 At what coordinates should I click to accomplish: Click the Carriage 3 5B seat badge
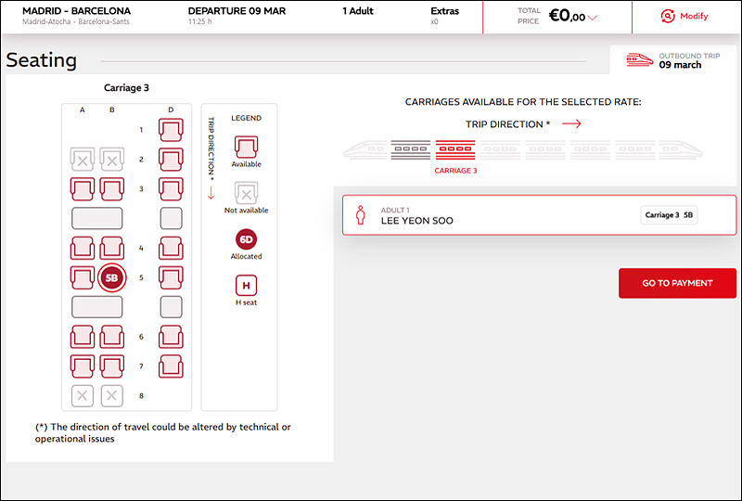(x=669, y=215)
